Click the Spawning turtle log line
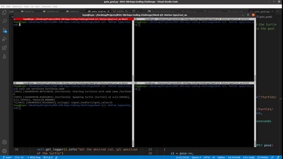Image resolution: width=283 pixels, height=159 pixels. click(x=72, y=98)
